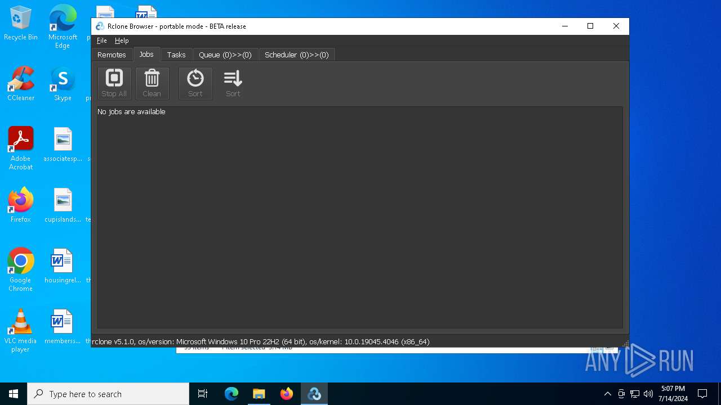The height and width of the screenshot is (405, 721).
Task: Open the Tasks tab
Action: [x=176, y=55]
